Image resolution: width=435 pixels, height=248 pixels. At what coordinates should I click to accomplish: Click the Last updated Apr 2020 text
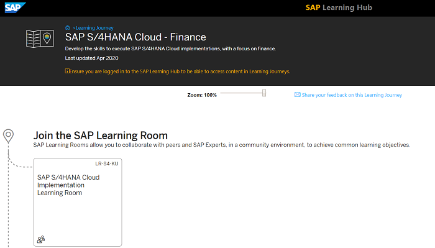tap(91, 58)
